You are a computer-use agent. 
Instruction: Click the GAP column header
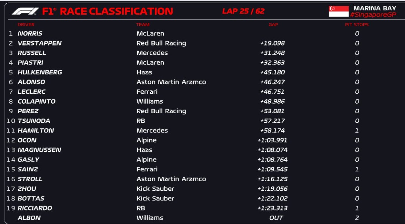pos(273,25)
